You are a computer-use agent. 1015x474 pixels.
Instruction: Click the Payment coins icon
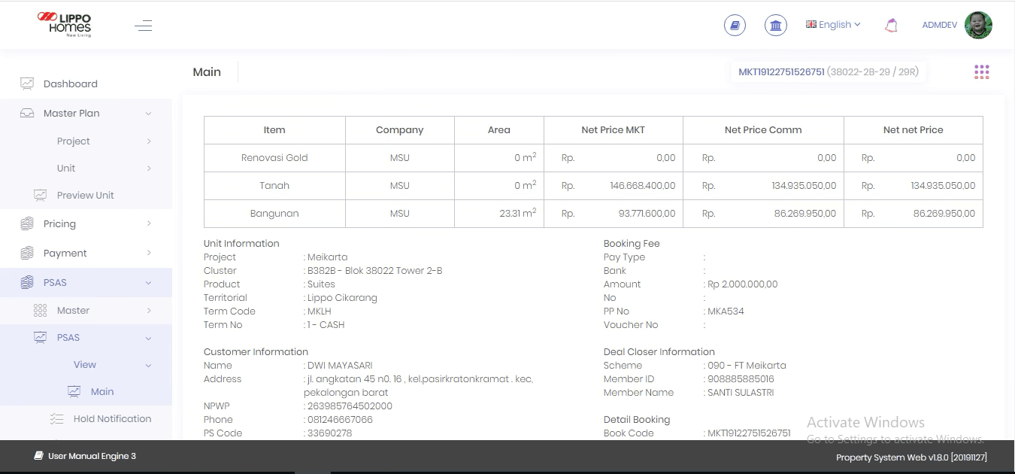point(27,253)
